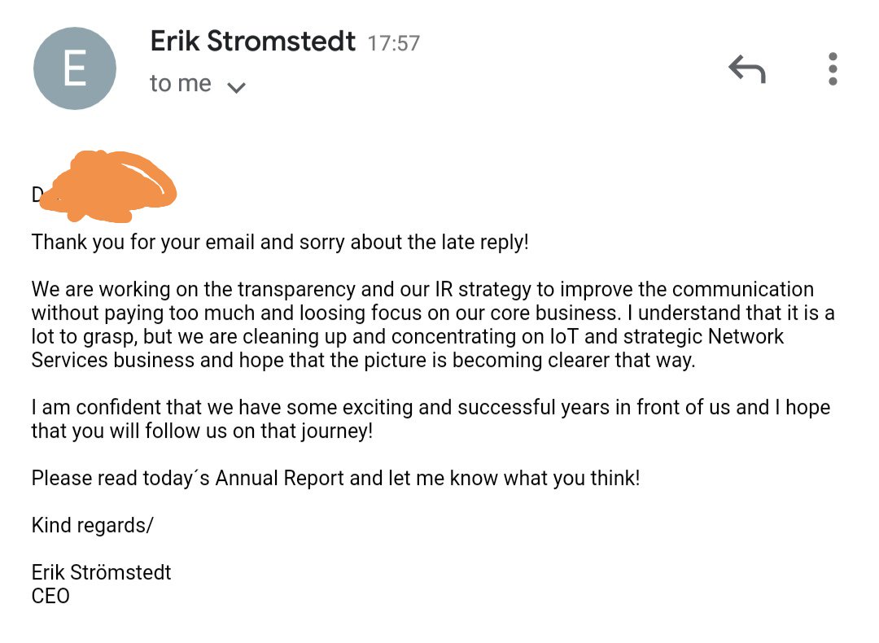
Task: Click the 'Kind regards/' closing line
Action: tap(92, 525)
